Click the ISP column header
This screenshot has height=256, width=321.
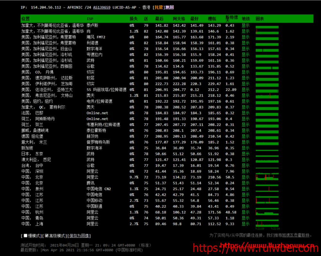pyautogui.click(x=90, y=19)
